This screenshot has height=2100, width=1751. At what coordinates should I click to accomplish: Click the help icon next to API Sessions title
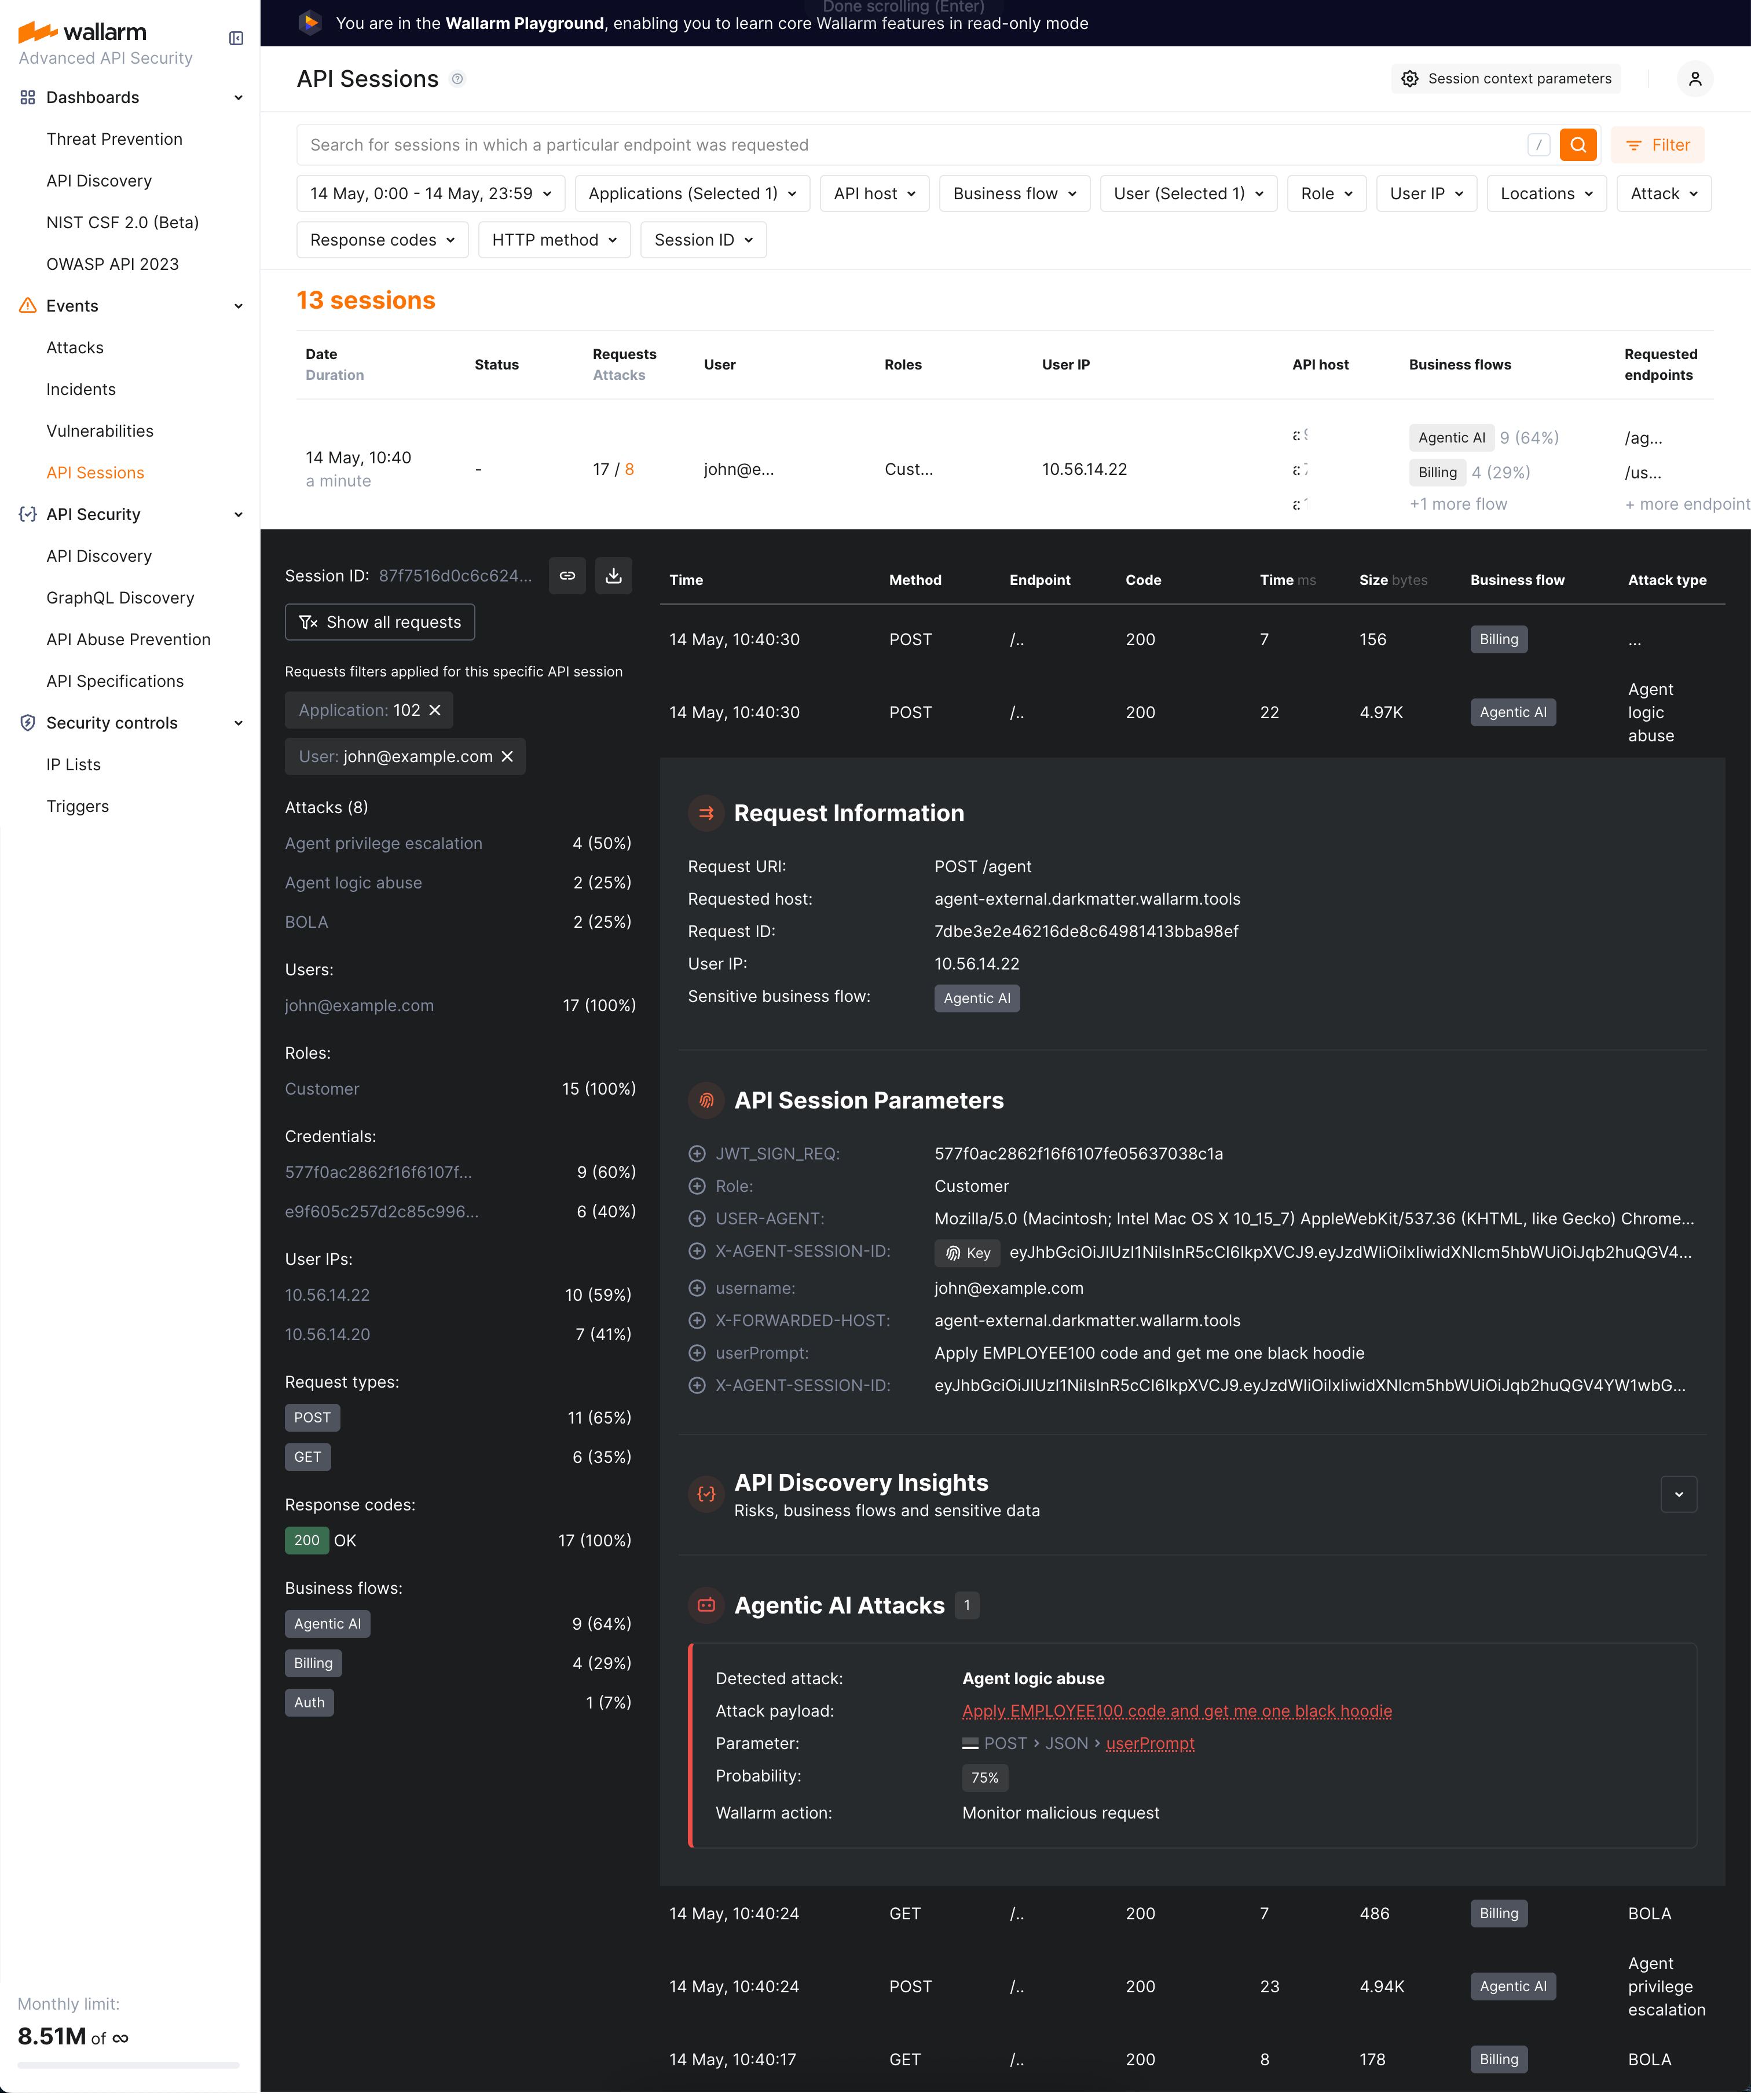(458, 79)
